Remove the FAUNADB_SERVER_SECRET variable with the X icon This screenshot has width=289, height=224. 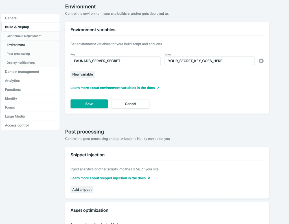(x=261, y=61)
